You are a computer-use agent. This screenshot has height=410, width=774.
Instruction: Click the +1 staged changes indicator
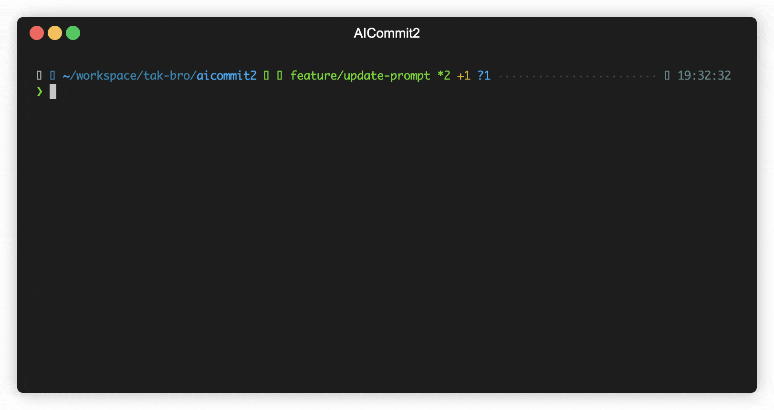pyautogui.click(x=463, y=75)
